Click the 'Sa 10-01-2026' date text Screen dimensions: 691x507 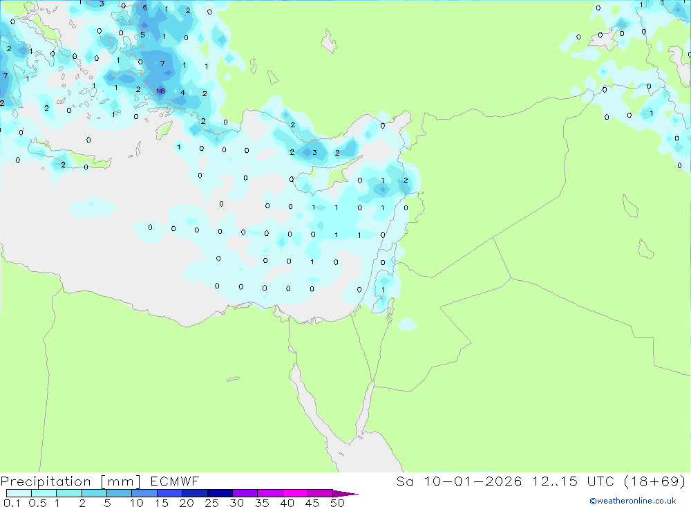pos(460,481)
